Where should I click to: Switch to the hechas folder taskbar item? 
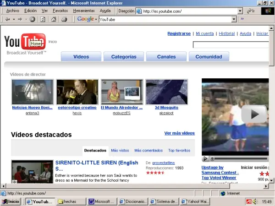click(71, 201)
